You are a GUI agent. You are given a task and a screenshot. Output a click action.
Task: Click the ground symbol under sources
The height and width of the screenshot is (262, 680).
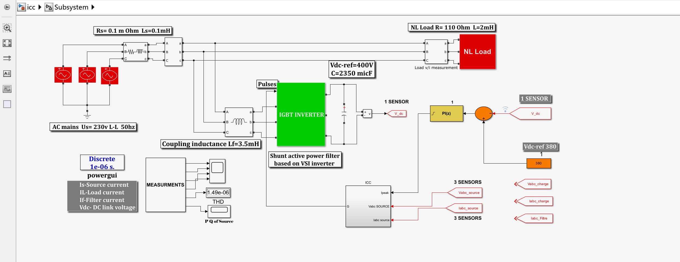[87, 116]
